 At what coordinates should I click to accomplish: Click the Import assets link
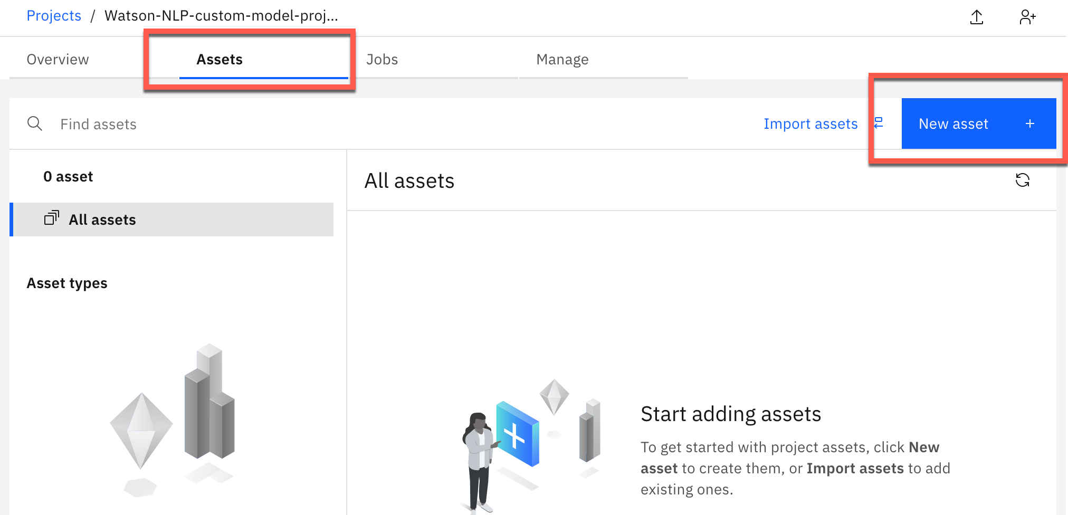point(810,123)
